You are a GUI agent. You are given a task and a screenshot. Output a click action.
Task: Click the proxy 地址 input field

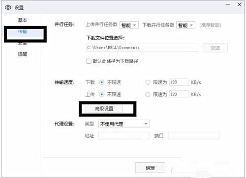(124, 136)
